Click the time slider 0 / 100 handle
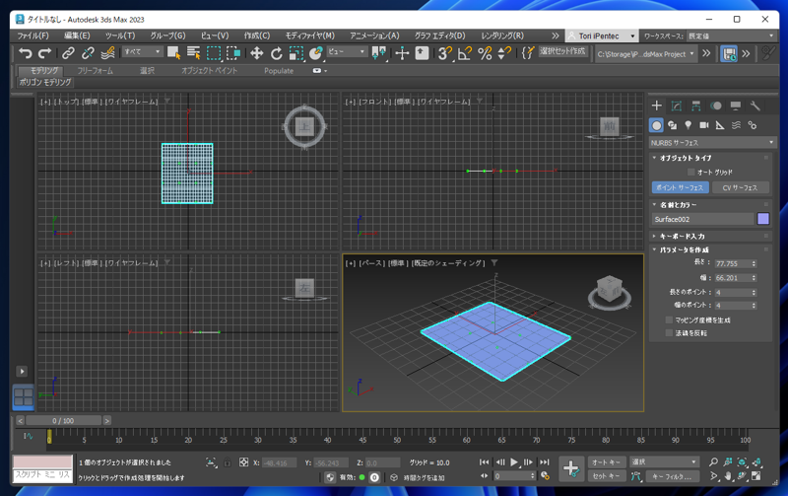 (63, 420)
